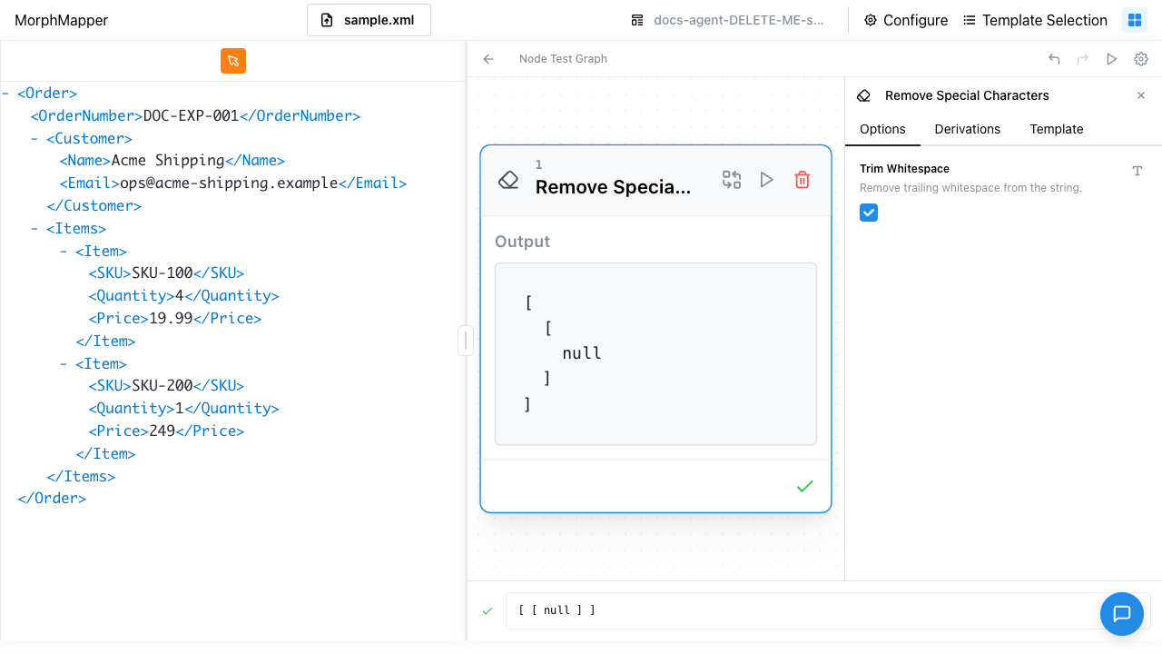Click the text-type icon beside Trim Whitespace
This screenshot has width=1162, height=654.
click(x=1137, y=171)
